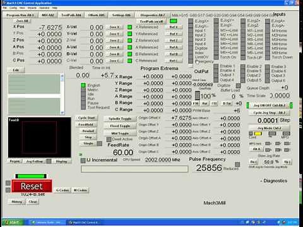Toggle the IJ Incremental indicator

[83, 160]
